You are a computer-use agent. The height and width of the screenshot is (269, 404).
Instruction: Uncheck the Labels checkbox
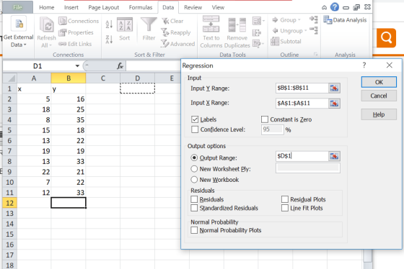(x=195, y=119)
